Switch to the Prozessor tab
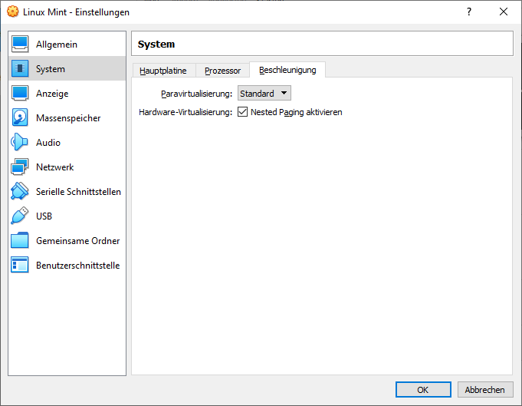This screenshot has width=522, height=406. click(223, 71)
